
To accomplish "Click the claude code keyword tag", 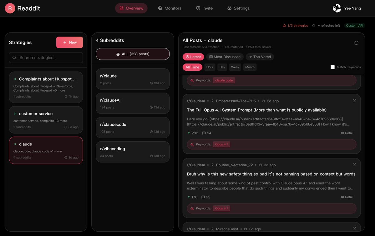I will pos(224,80).
